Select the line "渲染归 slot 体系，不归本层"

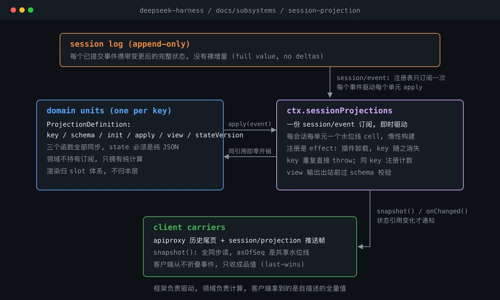92,171
